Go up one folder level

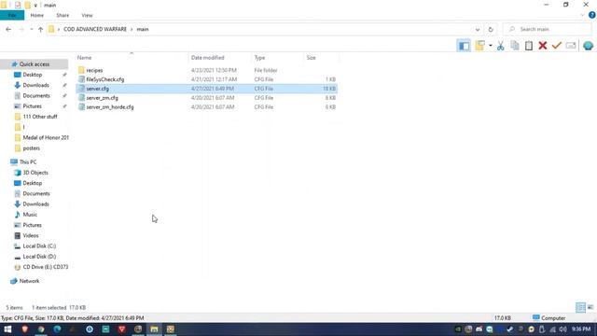tap(40, 29)
